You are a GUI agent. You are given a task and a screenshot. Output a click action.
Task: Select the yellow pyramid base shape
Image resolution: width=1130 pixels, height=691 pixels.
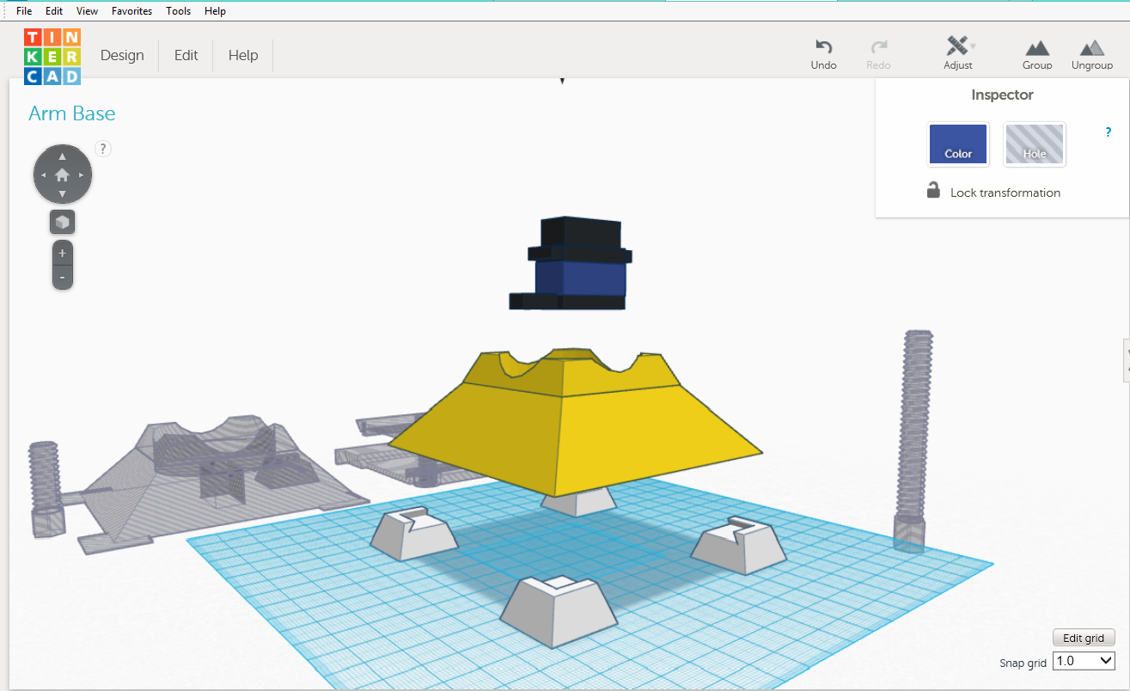click(573, 421)
